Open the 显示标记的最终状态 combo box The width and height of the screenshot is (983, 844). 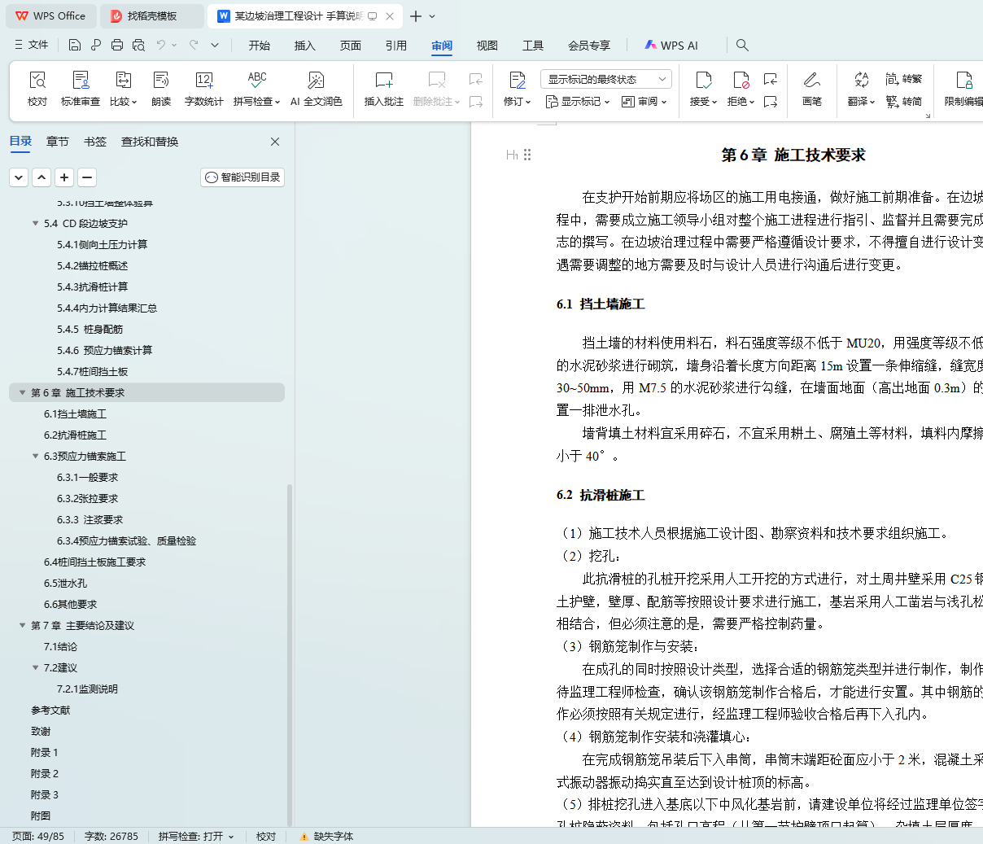point(606,79)
